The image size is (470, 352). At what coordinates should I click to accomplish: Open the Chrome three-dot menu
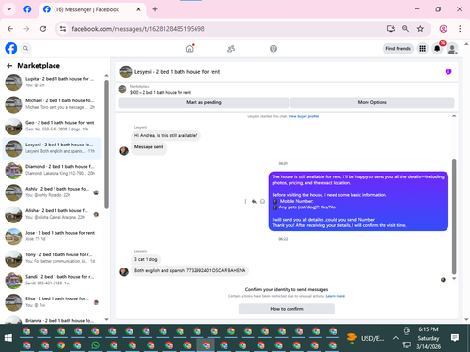click(x=460, y=29)
